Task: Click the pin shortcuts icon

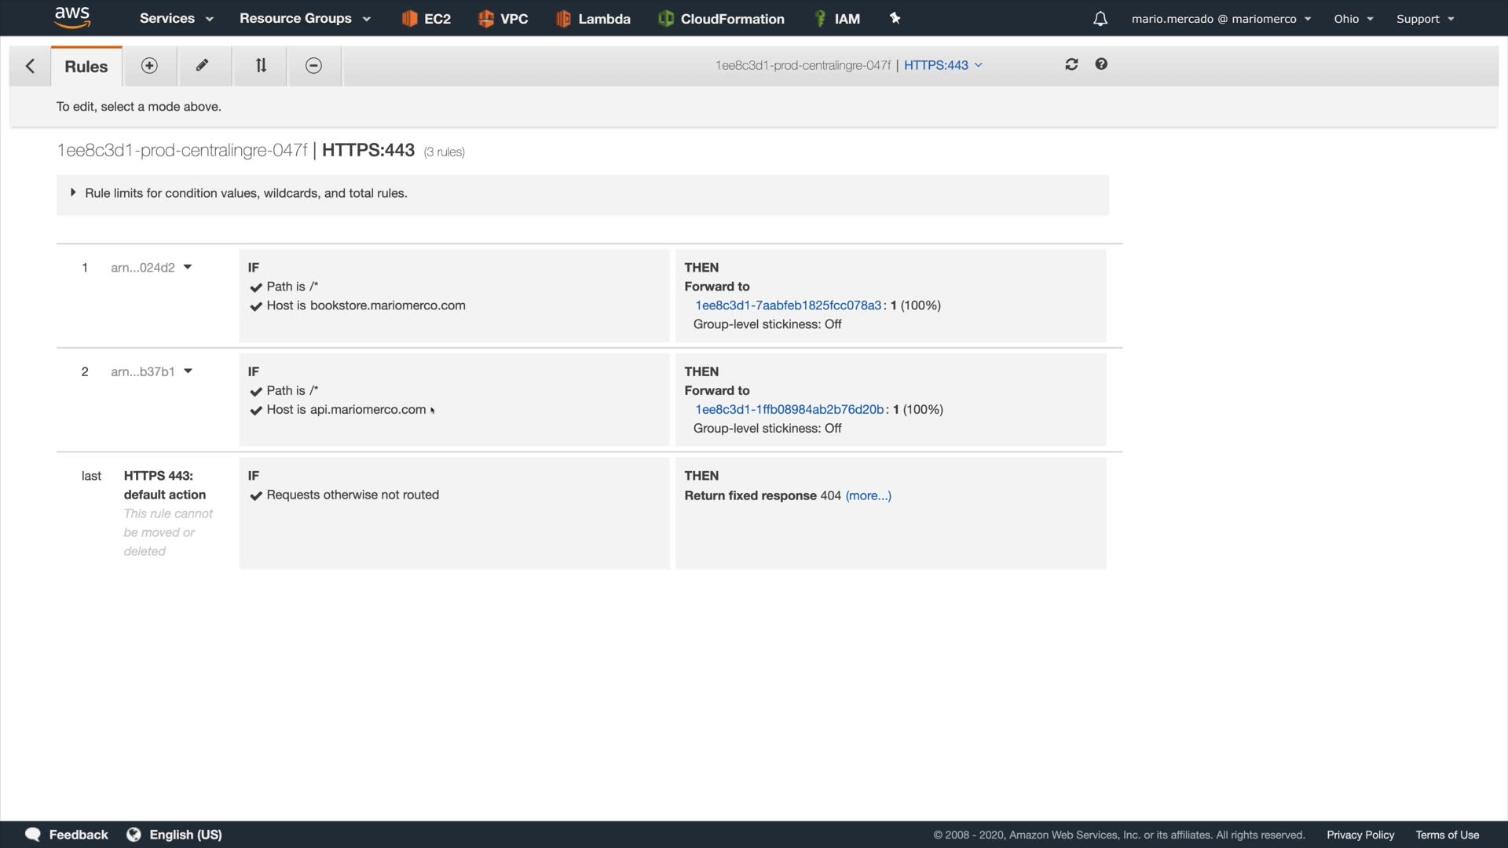Action: click(x=895, y=18)
